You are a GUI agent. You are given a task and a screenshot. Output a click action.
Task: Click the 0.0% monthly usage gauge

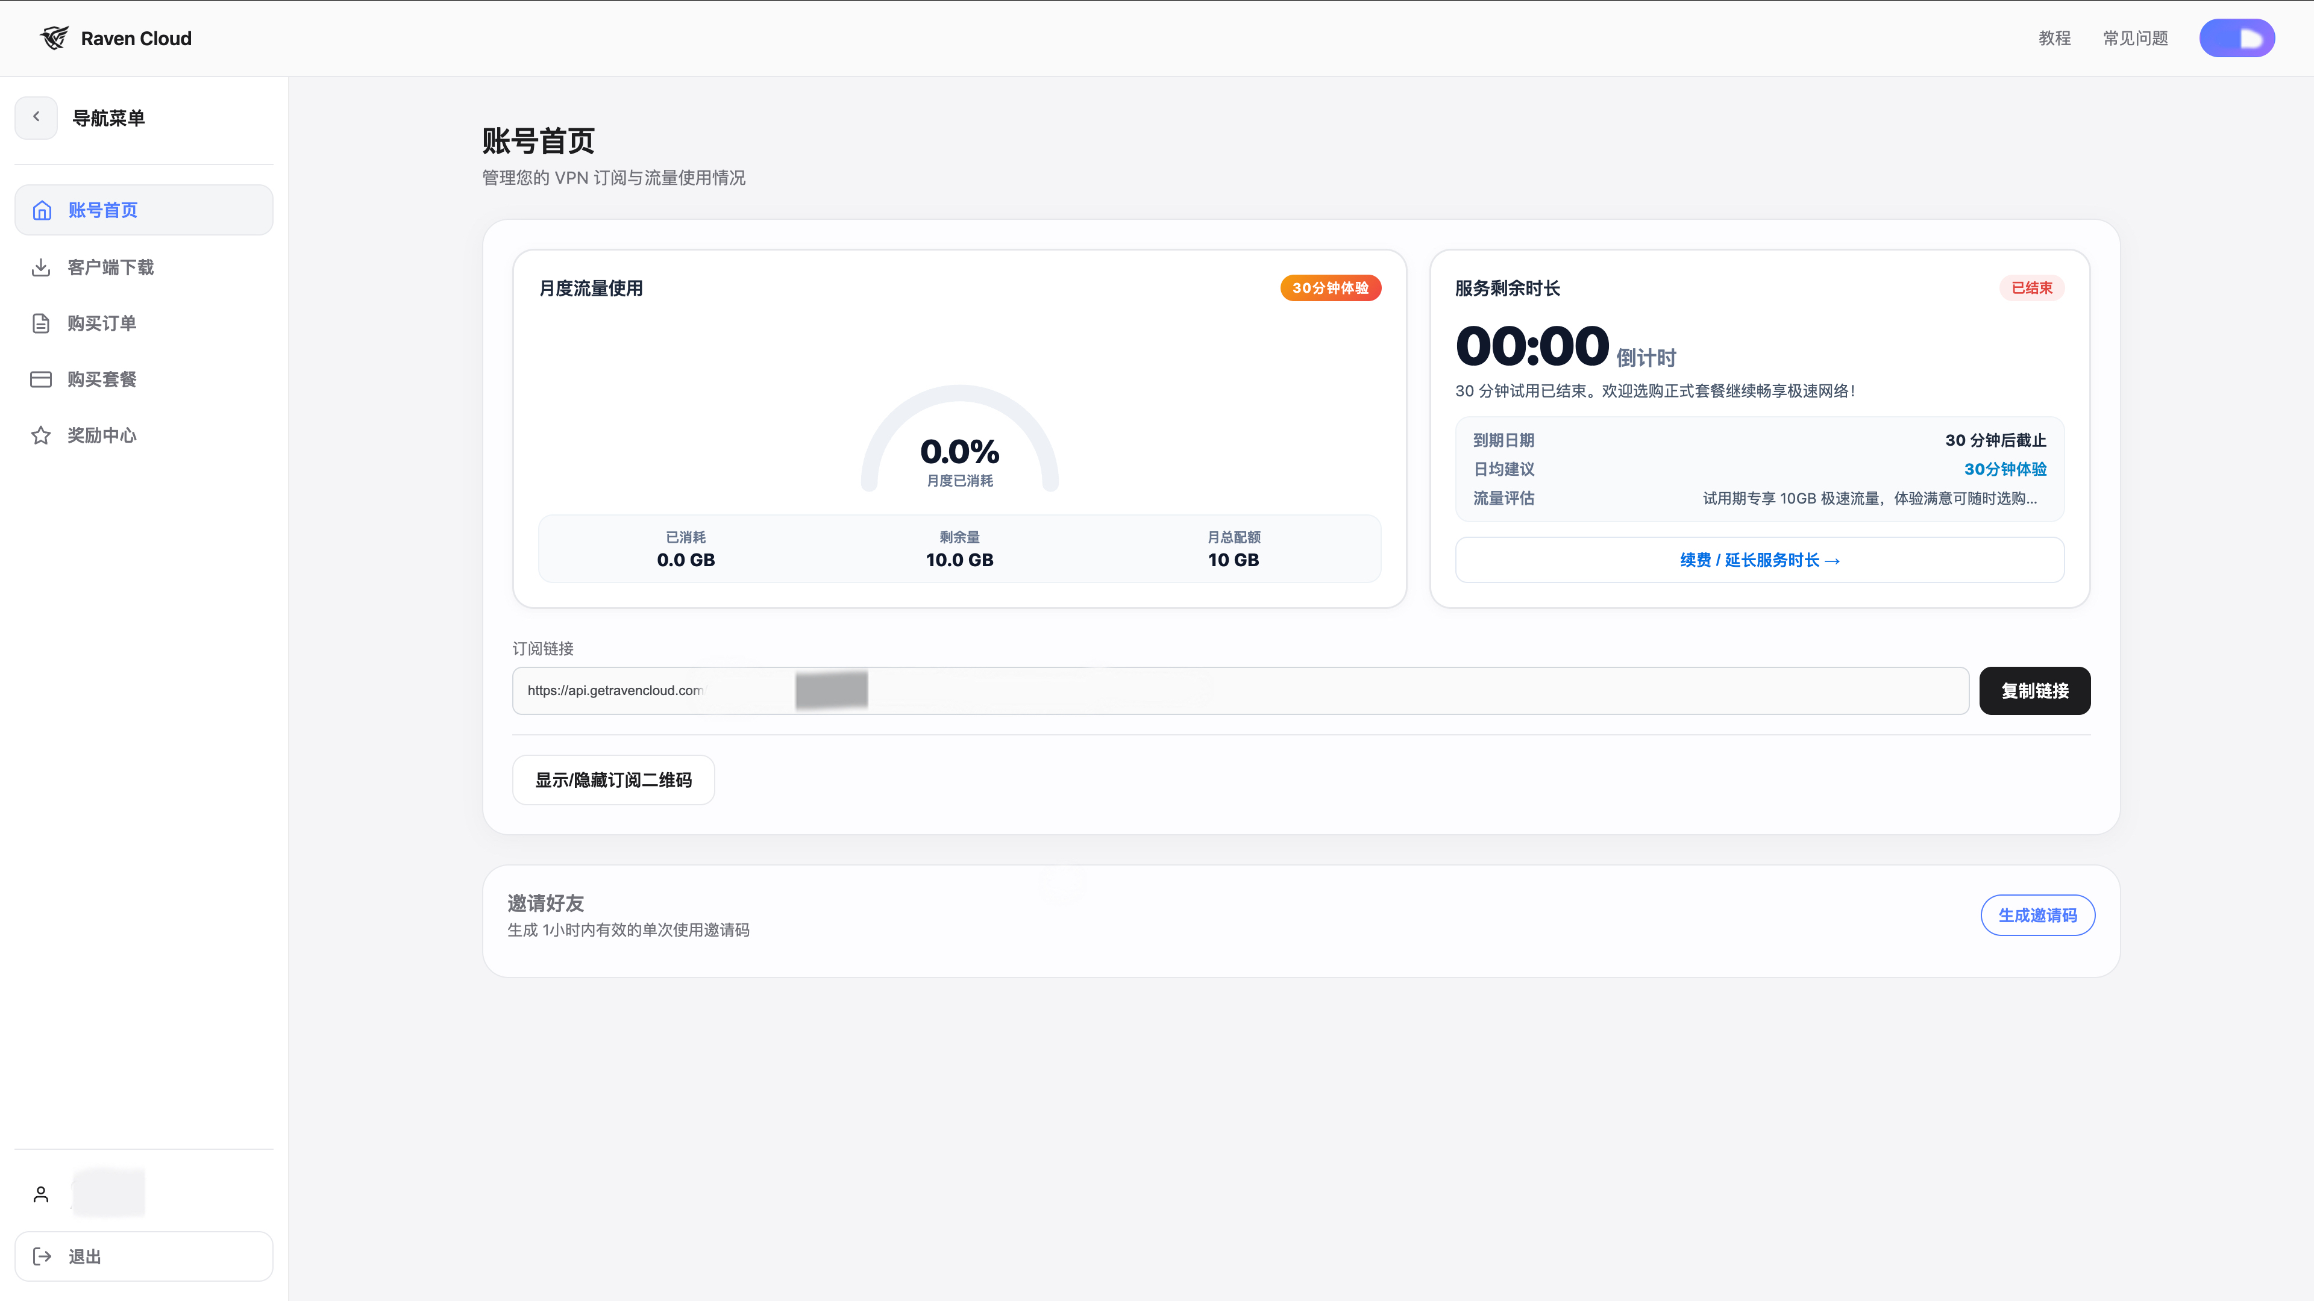click(x=959, y=438)
